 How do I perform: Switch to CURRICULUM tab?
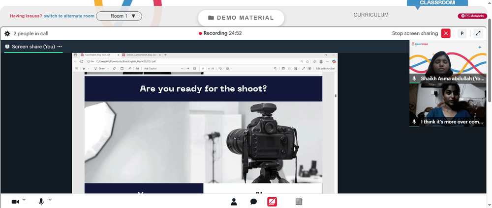[371, 15]
